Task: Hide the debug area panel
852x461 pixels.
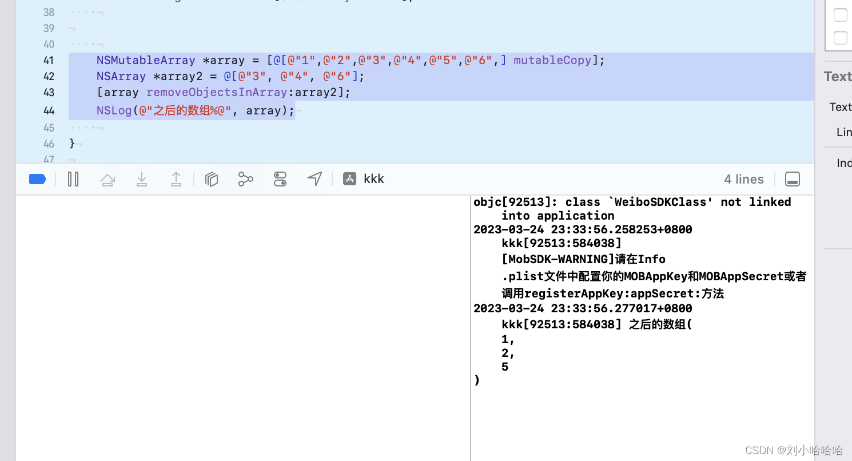Action: (x=793, y=179)
